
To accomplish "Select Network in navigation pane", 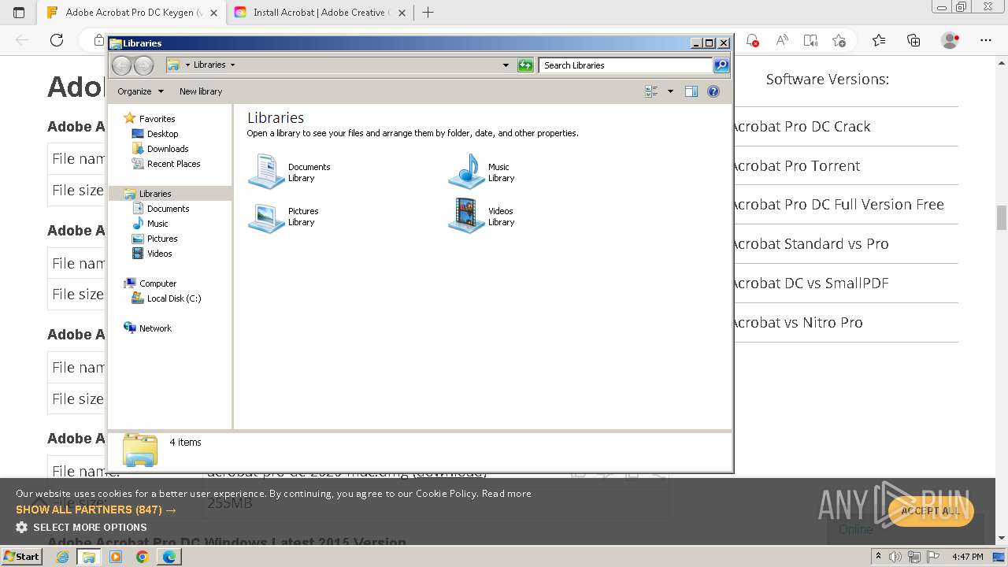I will [155, 328].
